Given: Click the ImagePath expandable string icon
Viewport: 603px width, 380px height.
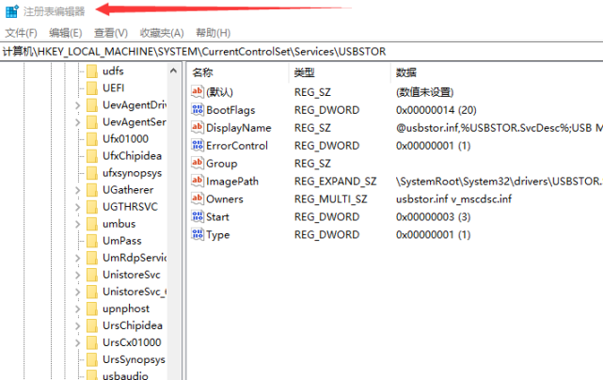Looking at the screenshot, I should 198,182.
